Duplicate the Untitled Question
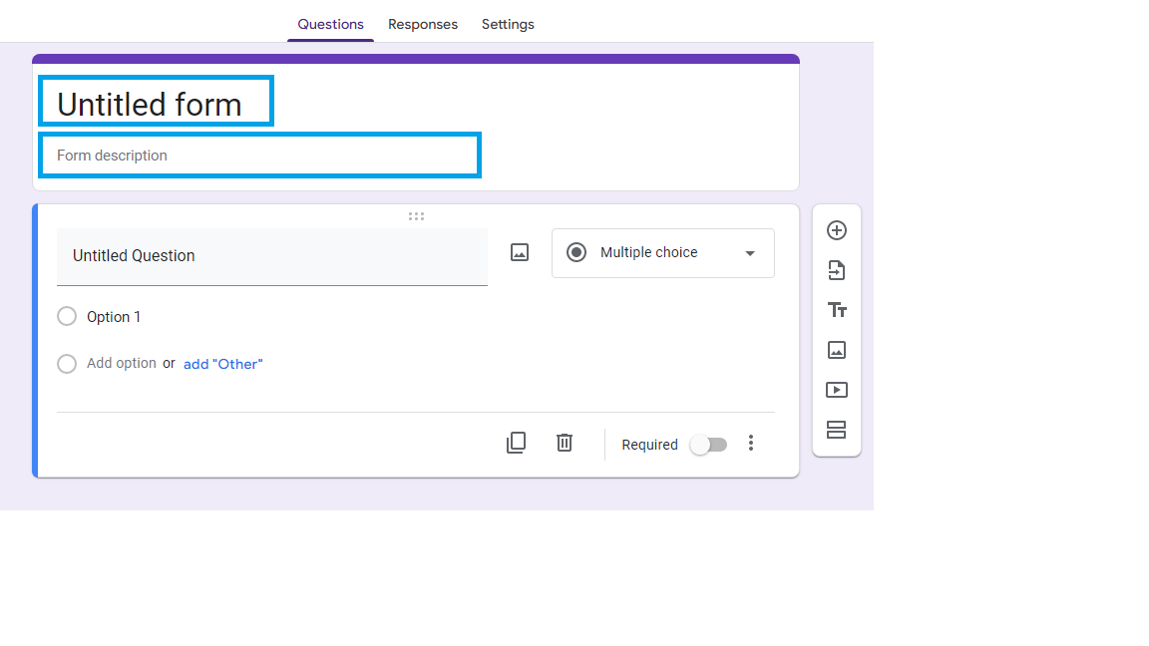 point(516,442)
